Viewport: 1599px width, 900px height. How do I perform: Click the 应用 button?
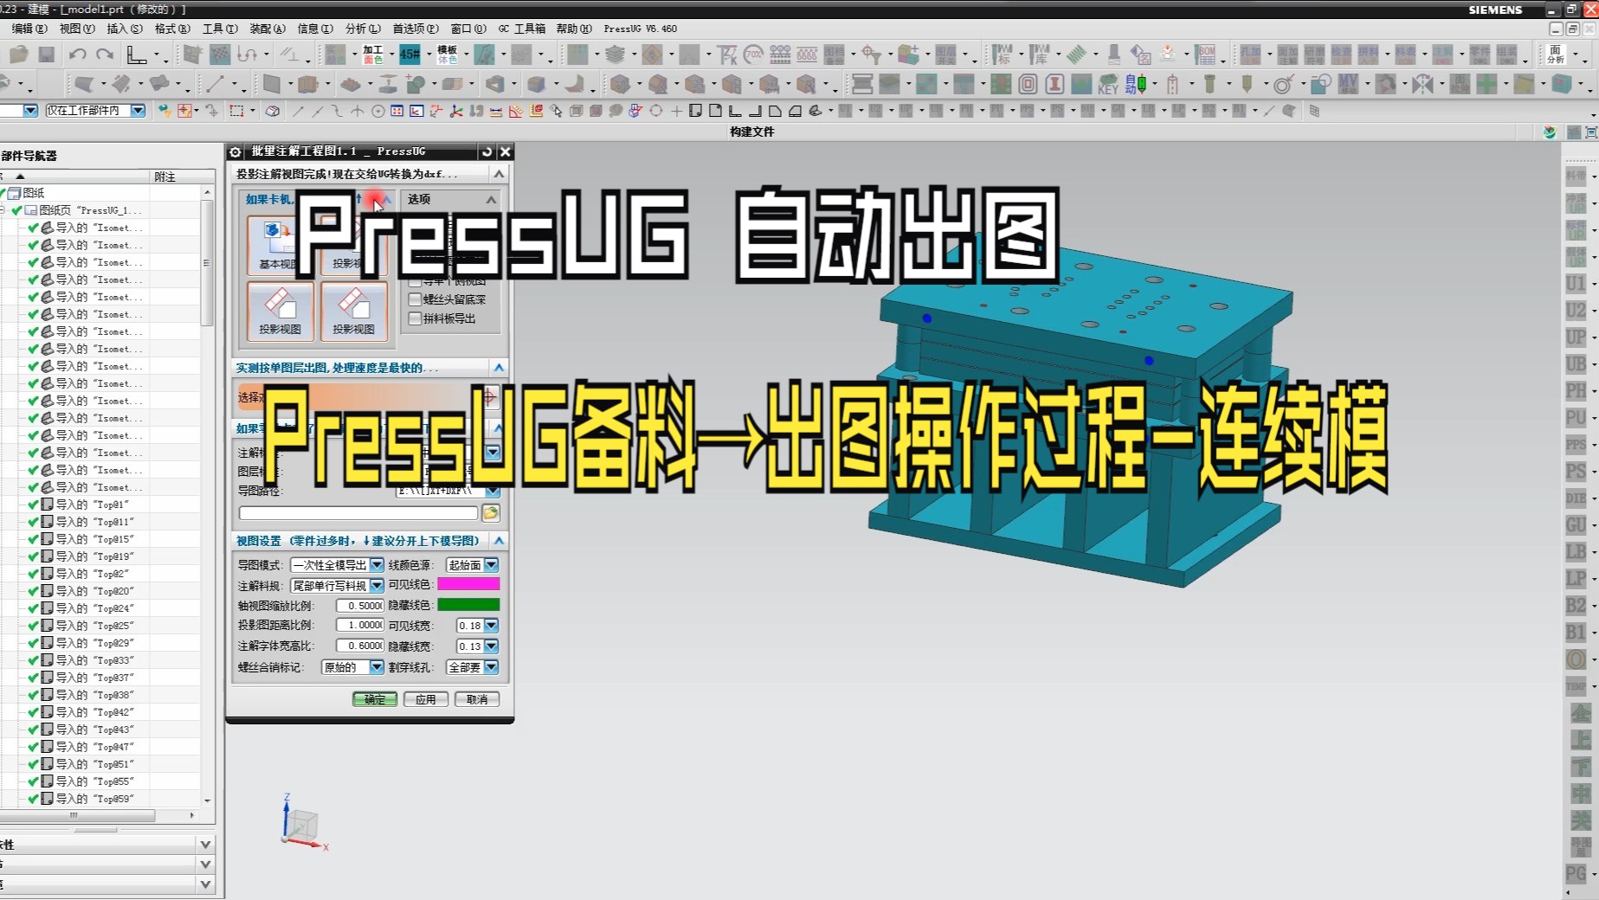(x=426, y=699)
